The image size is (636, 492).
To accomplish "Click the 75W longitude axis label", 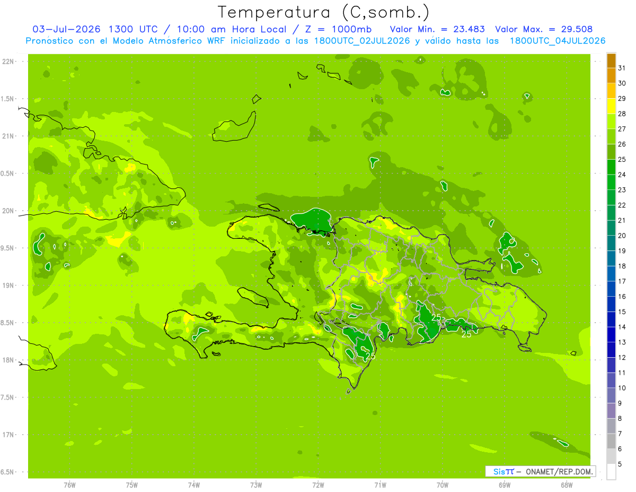I will click(x=131, y=485).
